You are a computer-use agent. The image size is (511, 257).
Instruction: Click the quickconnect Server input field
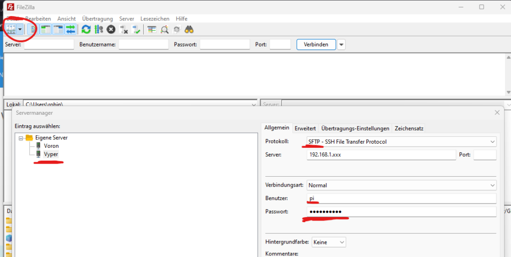pyautogui.click(x=49, y=44)
